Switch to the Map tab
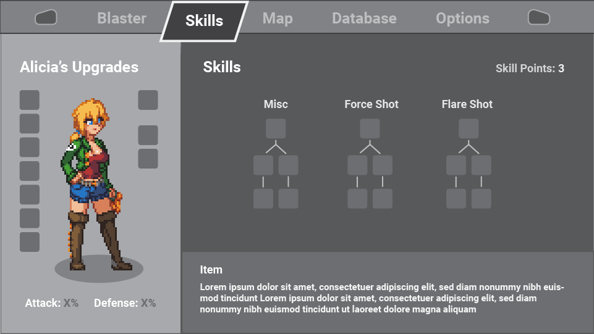 [x=278, y=18]
